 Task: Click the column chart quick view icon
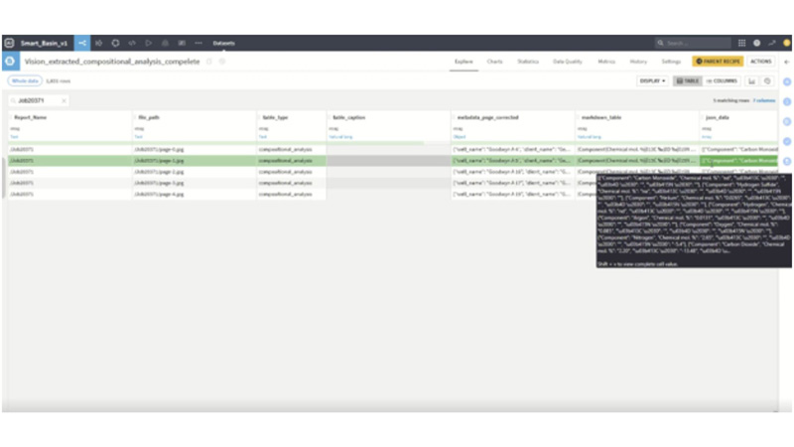752,81
